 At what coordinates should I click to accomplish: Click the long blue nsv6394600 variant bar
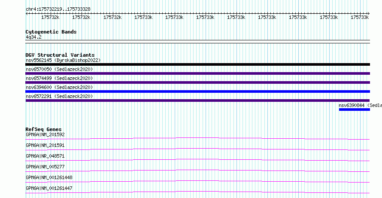[197, 91]
